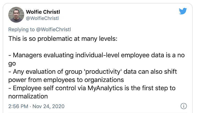
Task: Select the "Any evaluation of group" line
Action: click(x=93, y=72)
